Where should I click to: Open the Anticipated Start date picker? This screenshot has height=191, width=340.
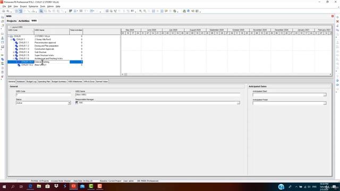(325, 95)
